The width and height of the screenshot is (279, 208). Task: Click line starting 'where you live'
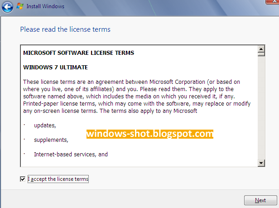coord(128,89)
